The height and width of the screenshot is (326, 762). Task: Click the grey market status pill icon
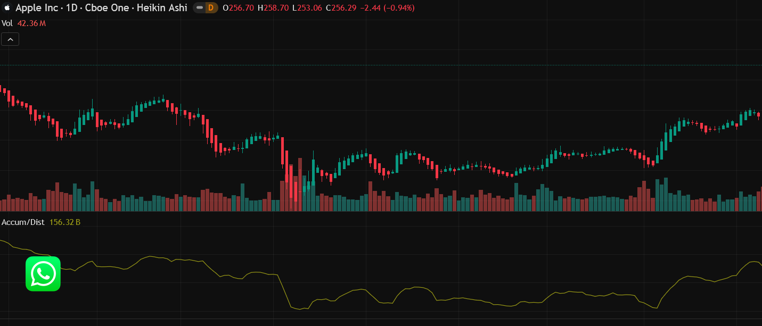pos(199,8)
